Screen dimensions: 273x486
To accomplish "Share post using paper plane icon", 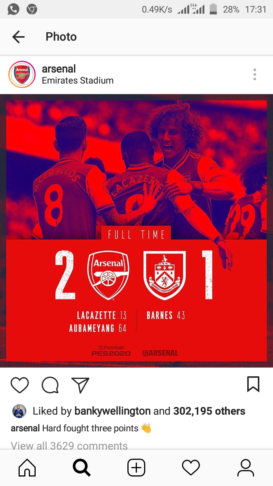I will tap(80, 385).
